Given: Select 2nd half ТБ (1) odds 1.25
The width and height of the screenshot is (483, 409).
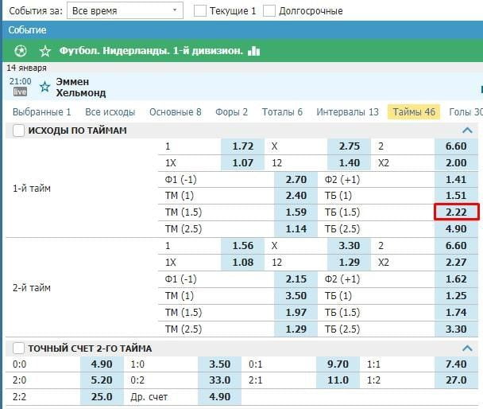Looking at the screenshot, I should 456,295.
